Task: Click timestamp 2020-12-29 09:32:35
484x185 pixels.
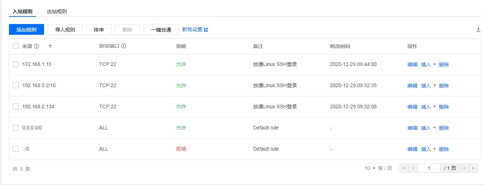Action: [353, 85]
